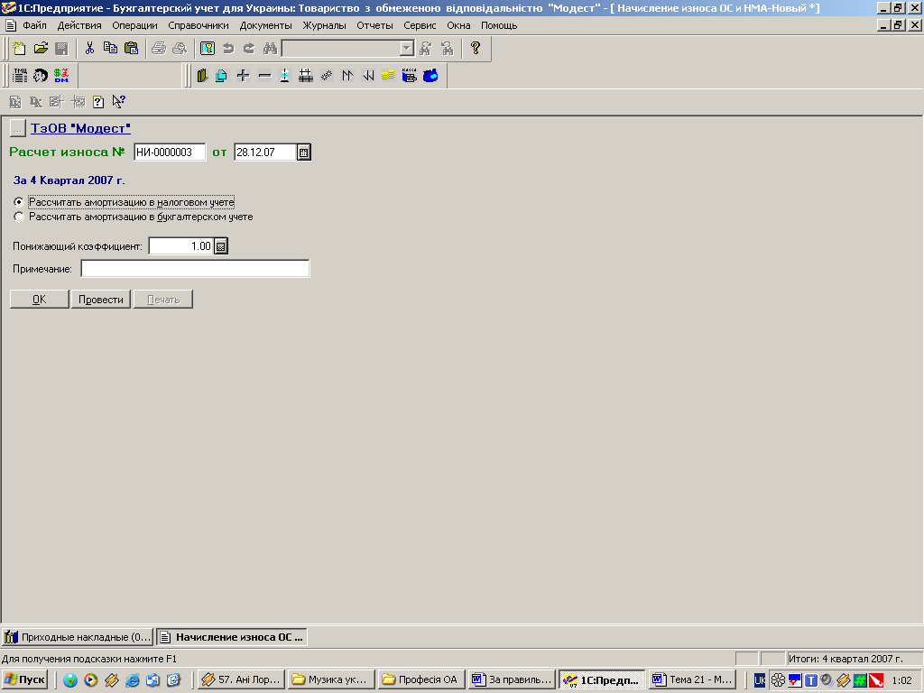Open Музика ук... folder taskbar button
This screenshot has height=693, width=924.
(x=332, y=679)
